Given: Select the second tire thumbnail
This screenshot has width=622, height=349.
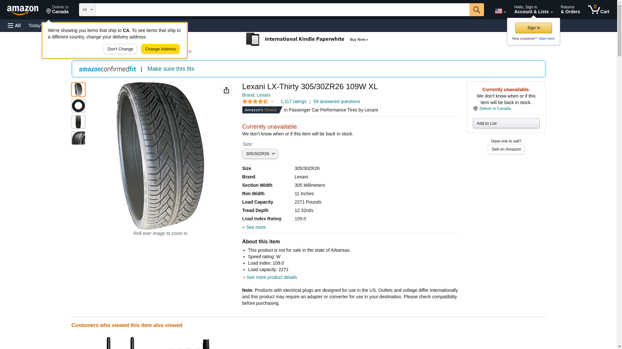Looking at the screenshot, I should pos(78,106).
